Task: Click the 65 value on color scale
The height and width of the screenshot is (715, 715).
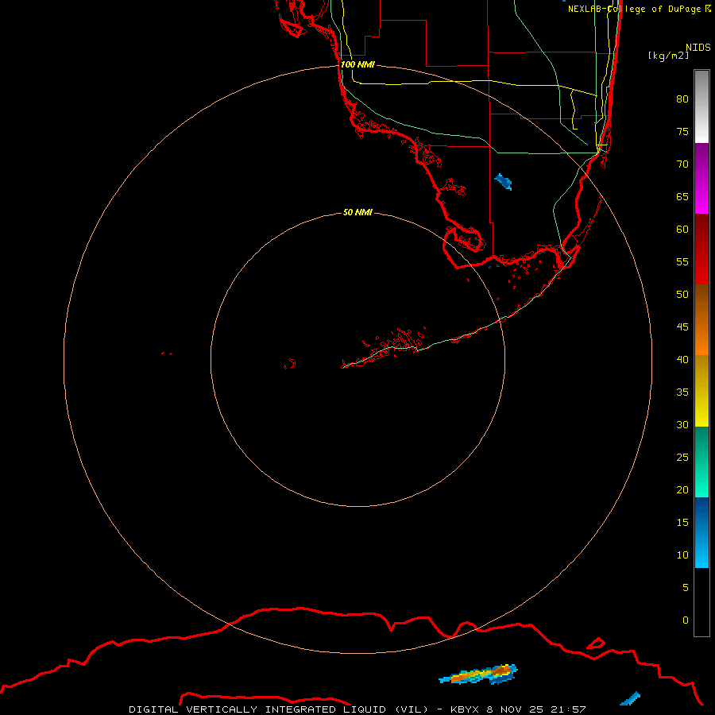Action: (682, 196)
